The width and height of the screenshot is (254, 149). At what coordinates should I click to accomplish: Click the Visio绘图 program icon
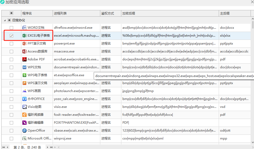coord(24,107)
